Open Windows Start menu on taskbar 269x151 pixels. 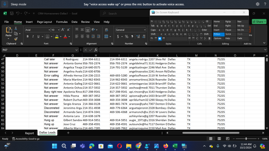coord(54,146)
